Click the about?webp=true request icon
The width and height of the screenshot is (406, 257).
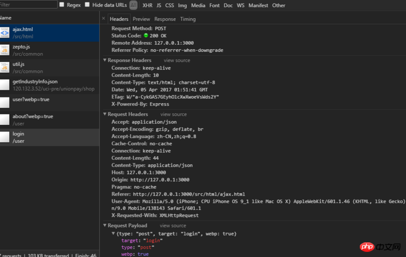click(x=5, y=119)
